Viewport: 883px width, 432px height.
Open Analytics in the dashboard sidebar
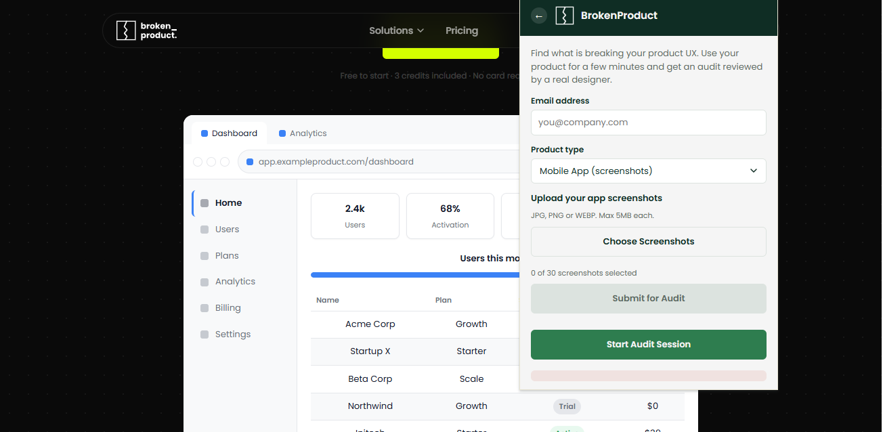235,282
